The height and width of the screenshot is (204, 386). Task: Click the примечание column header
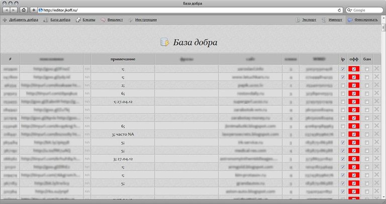(x=123, y=59)
